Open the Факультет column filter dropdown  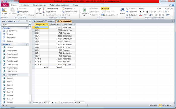point(47,24)
